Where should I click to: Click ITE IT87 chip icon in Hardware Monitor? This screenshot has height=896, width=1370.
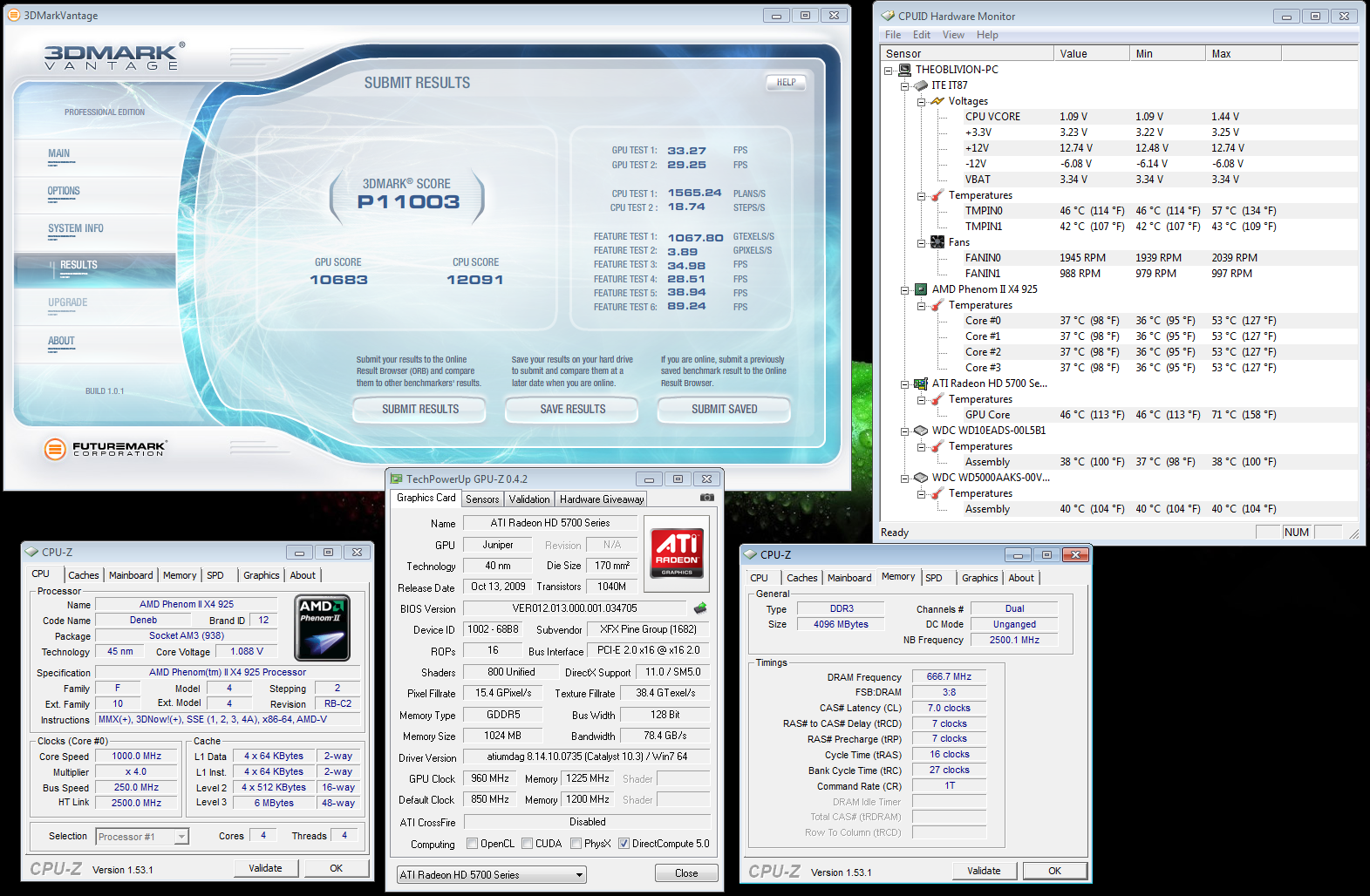pyautogui.click(x=921, y=85)
